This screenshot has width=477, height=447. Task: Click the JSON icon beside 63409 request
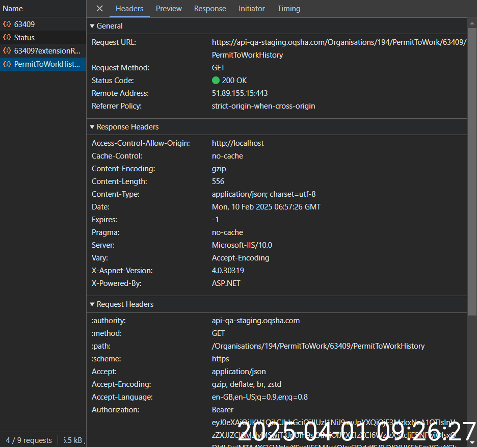tap(7, 24)
